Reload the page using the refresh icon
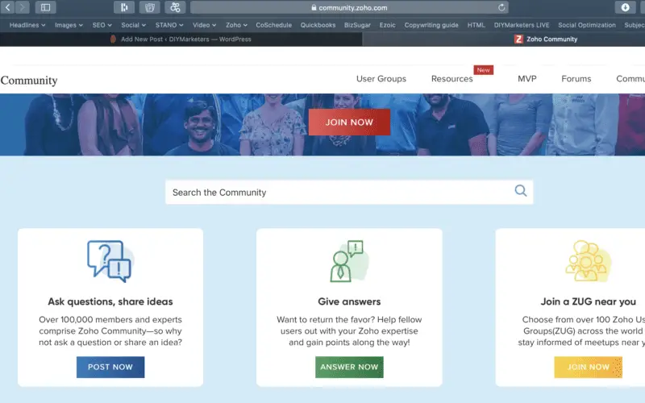This screenshot has width=645, height=403. click(501, 7)
